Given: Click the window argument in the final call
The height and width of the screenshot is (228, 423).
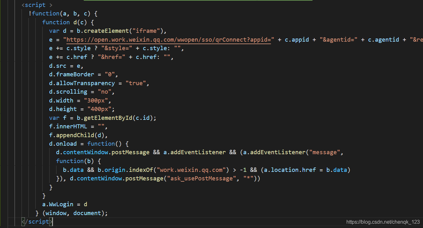Looking at the screenshot, I should 56,213.
